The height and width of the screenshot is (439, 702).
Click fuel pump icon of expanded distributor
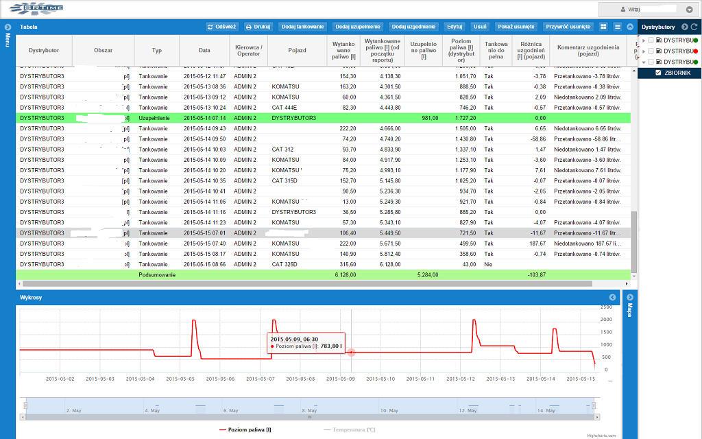(659, 61)
